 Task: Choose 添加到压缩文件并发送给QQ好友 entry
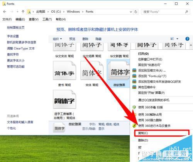[159, 82]
